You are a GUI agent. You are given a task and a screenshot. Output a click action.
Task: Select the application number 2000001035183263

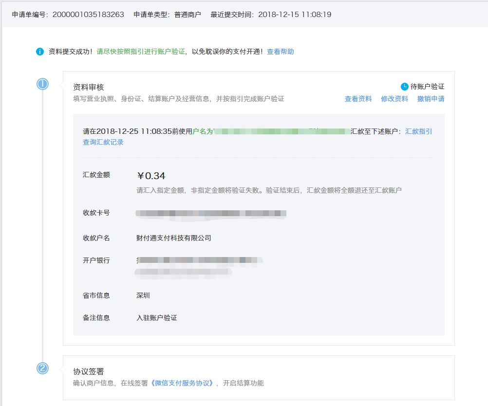pos(88,15)
